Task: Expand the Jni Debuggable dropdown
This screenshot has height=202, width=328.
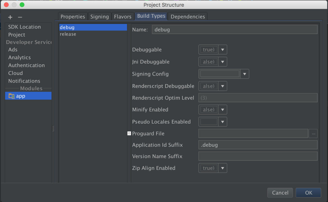Action: 222,62
